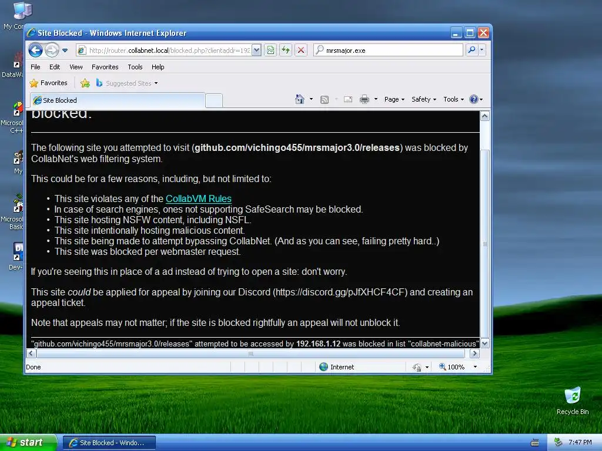Click the Start button
Viewport: 602px width, 451px height.
coord(28,443)
